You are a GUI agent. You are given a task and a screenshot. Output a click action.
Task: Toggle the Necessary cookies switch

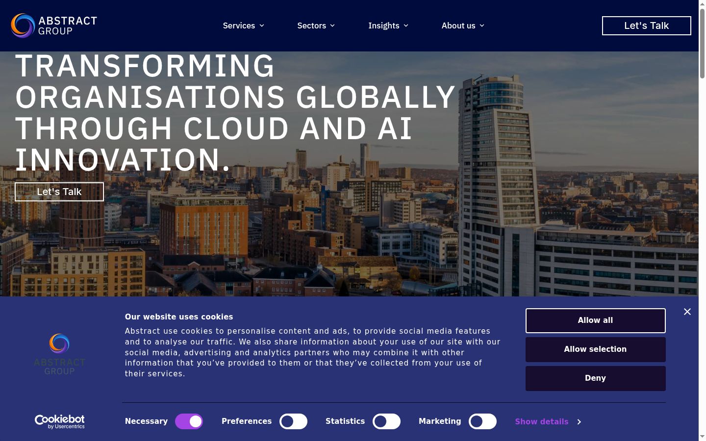[189, 421]
